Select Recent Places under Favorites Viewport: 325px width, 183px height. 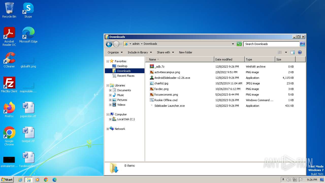(x=126, y=76)
